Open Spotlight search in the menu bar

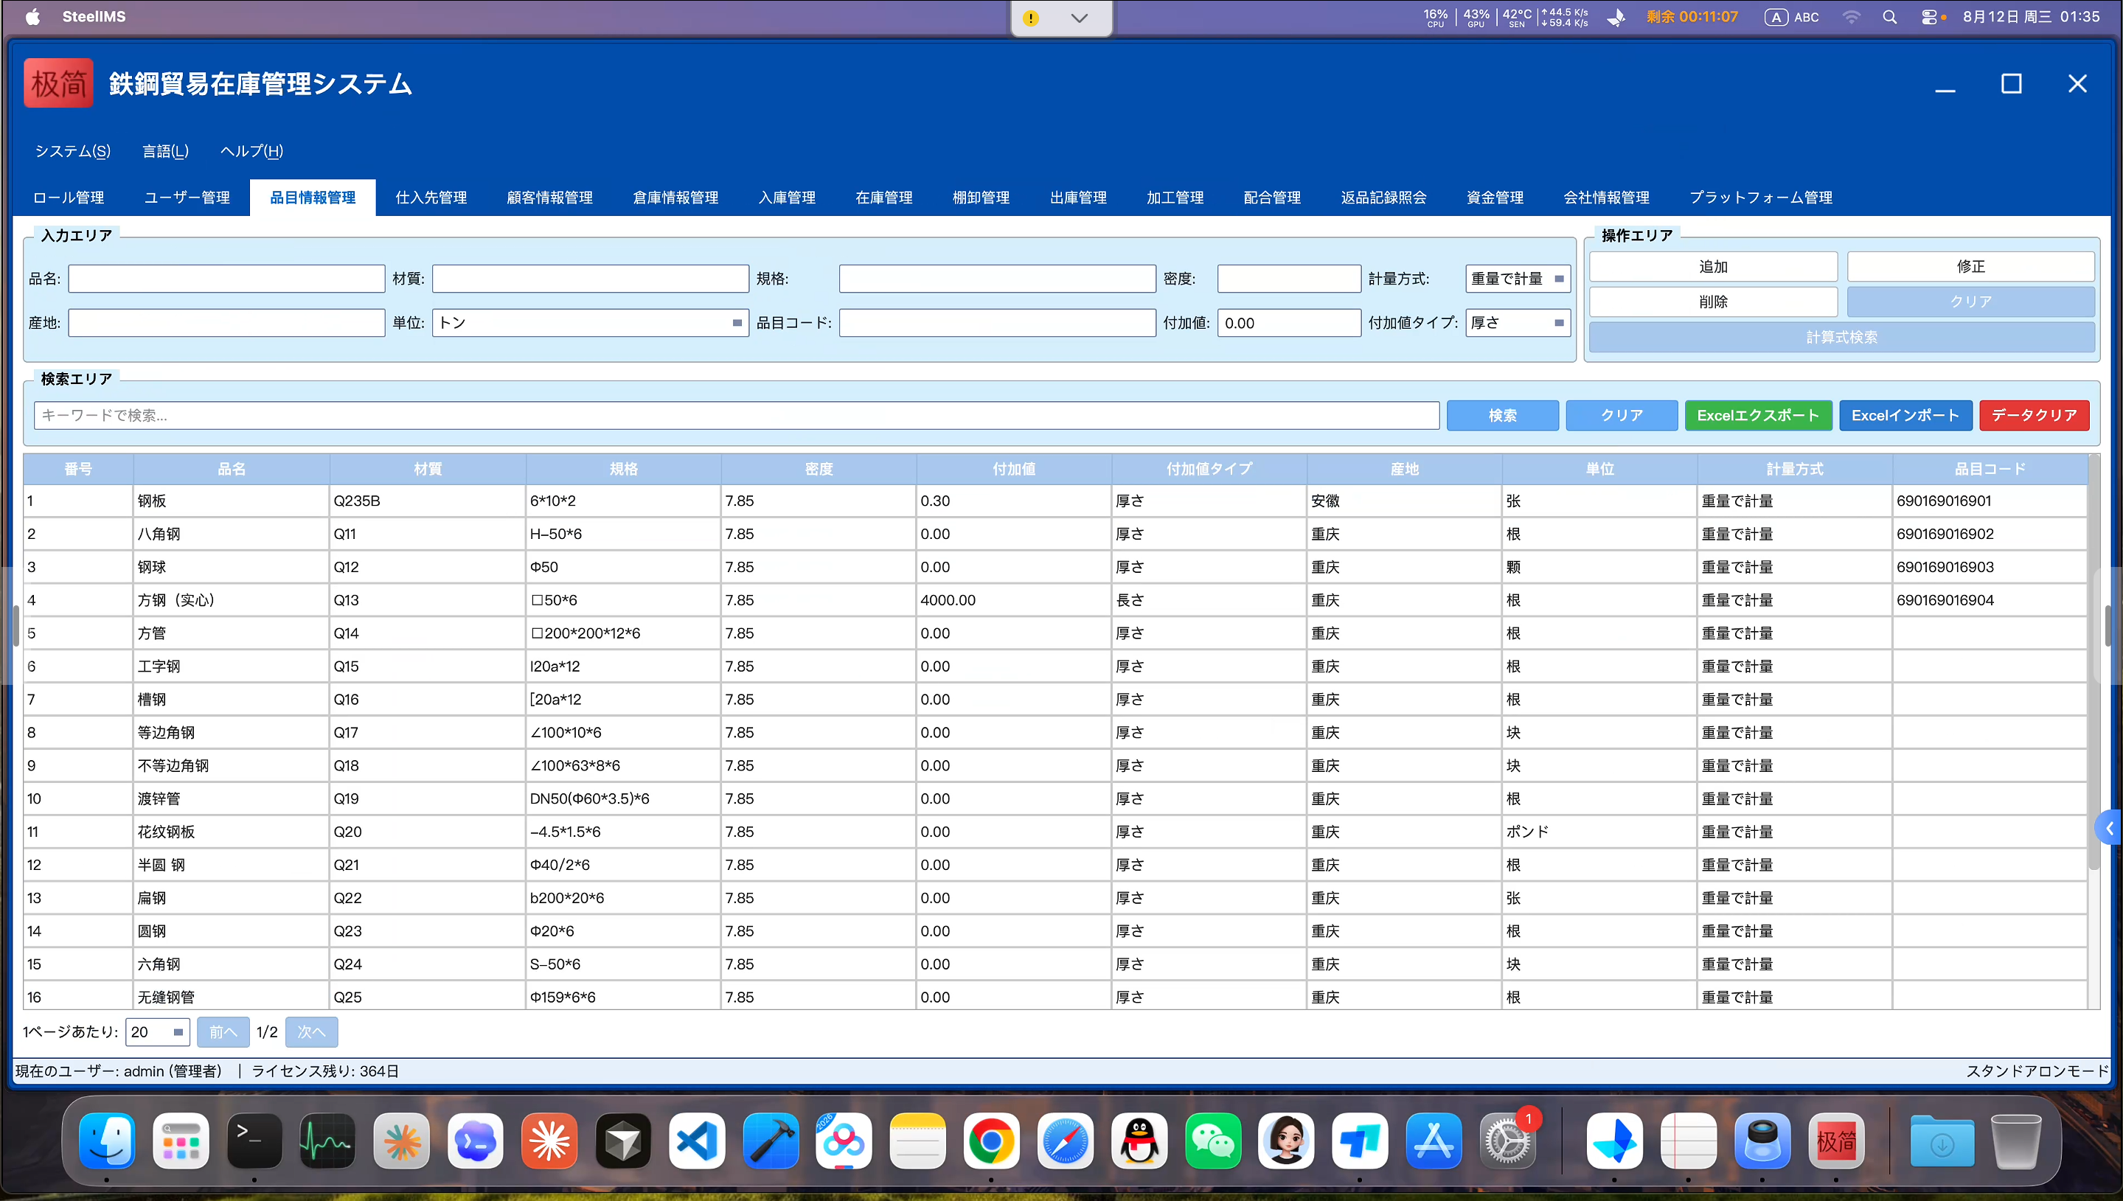click(1889, 16)
